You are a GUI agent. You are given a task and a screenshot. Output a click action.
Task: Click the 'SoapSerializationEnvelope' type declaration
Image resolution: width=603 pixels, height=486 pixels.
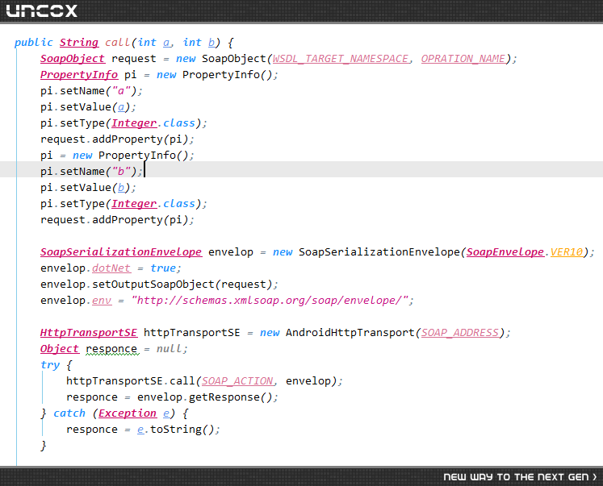pos(121,251)
